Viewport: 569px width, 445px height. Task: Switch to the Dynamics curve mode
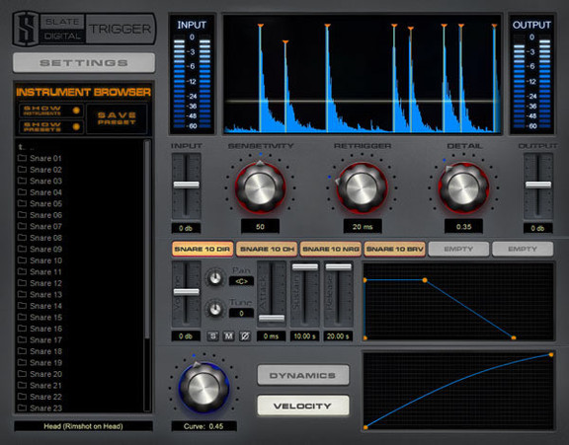[x=303, y=375]
